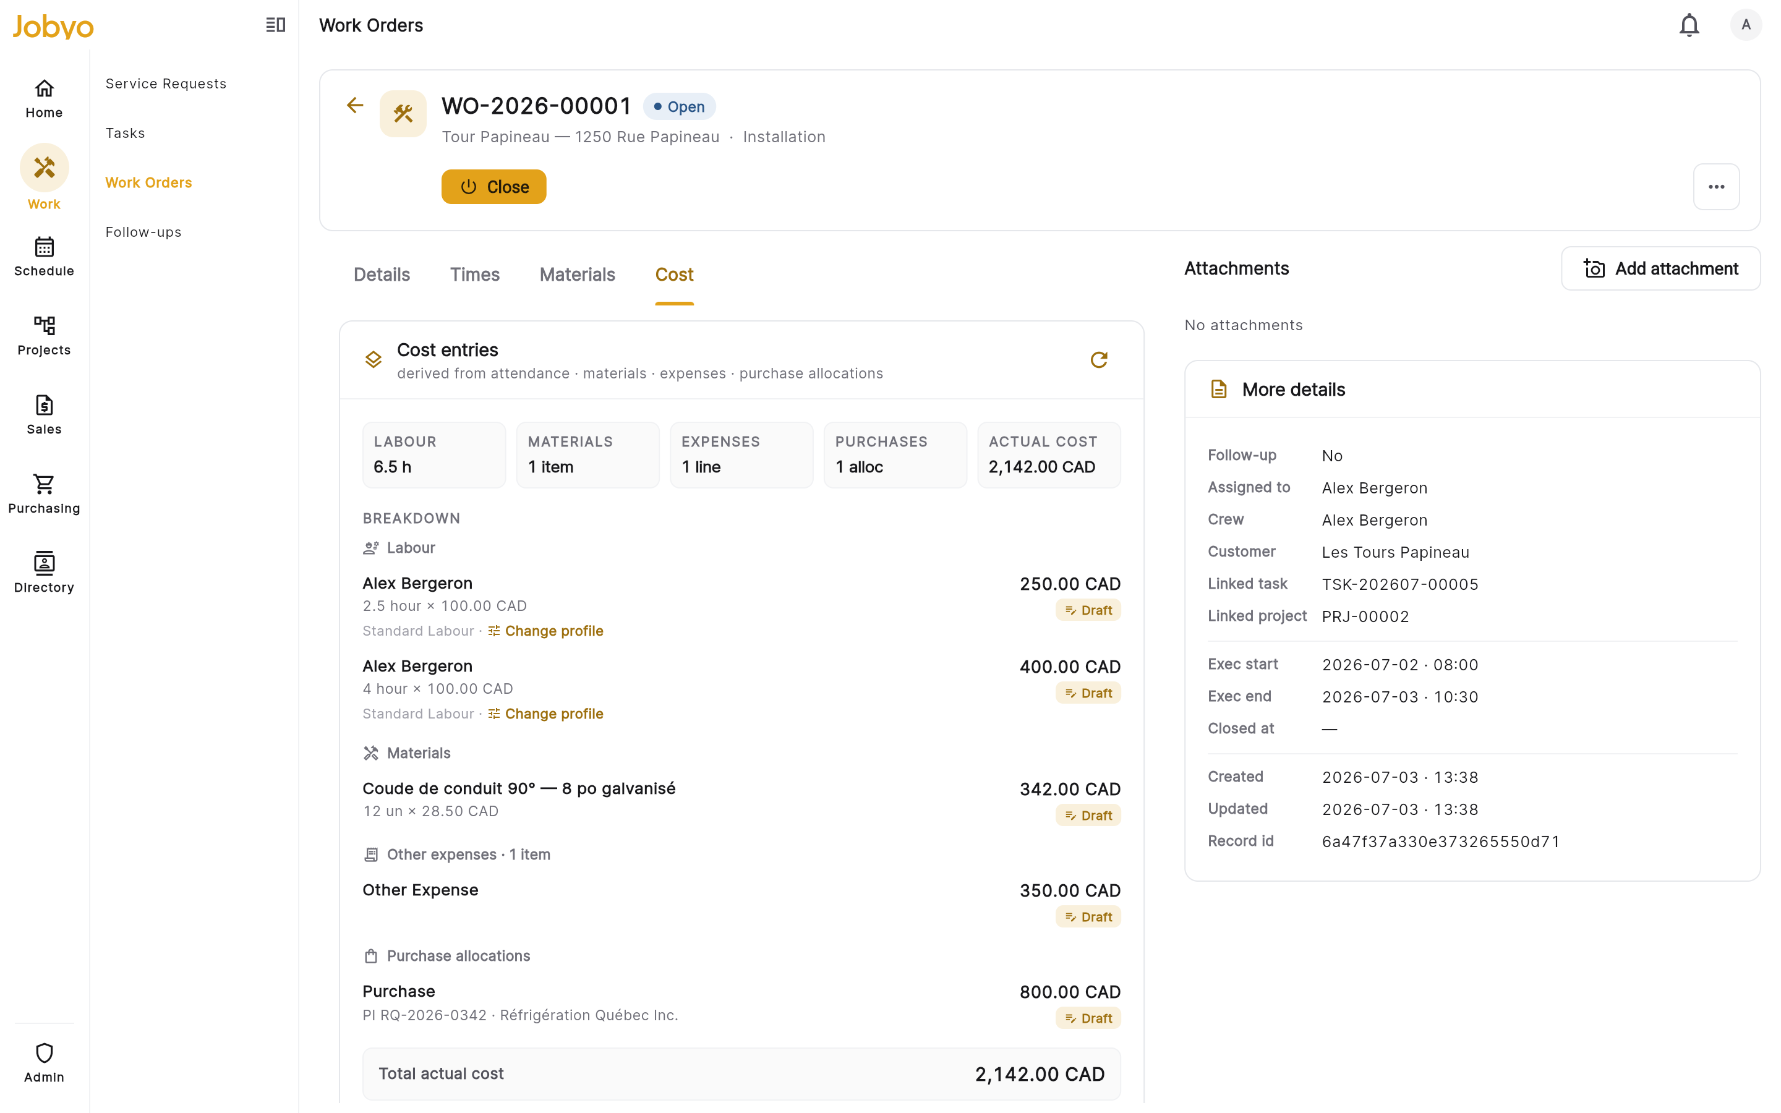Screen dimensions: 1781x1113
Task: Click the Total actual cost row
Action: (742, 1074)
